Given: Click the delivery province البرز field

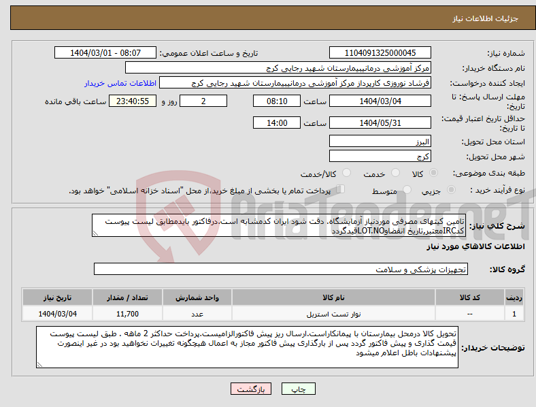Looking at the screenshot, I should (380, 142).
